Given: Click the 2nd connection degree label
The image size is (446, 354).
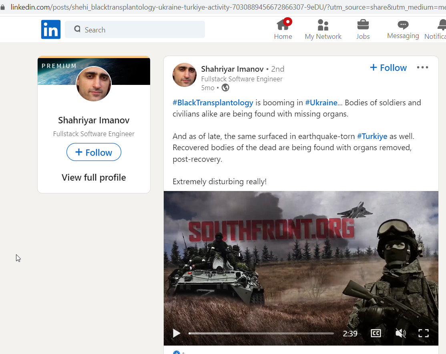Looking at the screenshot, I should (277, 69).
